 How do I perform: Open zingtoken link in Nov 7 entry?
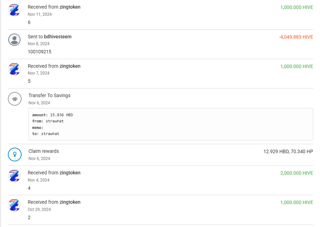point(70,66)
